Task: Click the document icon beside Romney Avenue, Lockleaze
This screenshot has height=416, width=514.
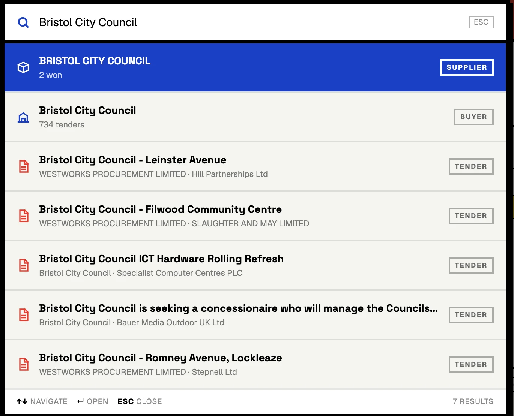Action: pyautogui.click(x=24, y=364)
